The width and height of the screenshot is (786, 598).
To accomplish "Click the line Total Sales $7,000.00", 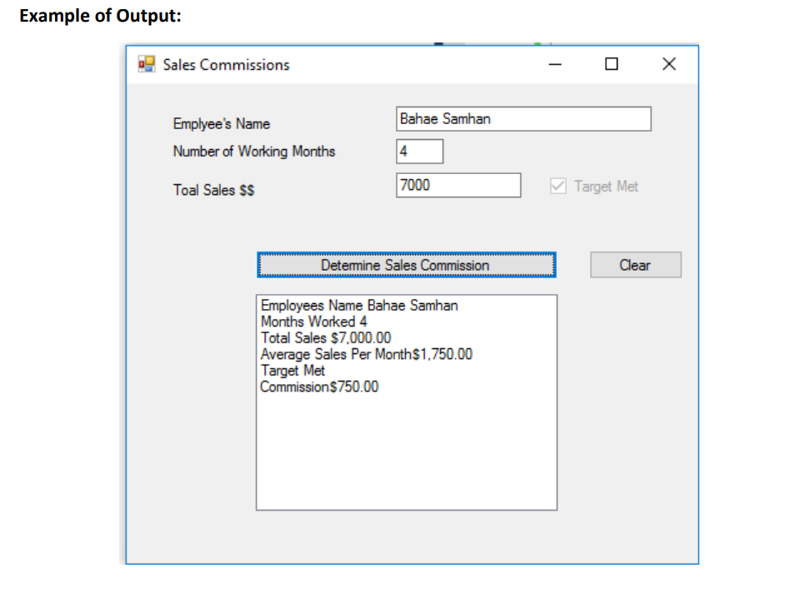I will pos(325,337).
